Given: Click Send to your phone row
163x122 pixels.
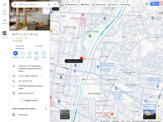Looking at the screenshot, I should point(30,93).
